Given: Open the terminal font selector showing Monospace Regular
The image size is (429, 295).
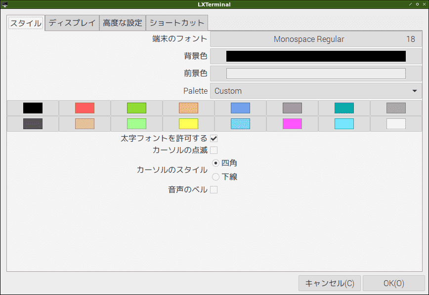Looking at the screenshot, I should click(x=316, y=38).
